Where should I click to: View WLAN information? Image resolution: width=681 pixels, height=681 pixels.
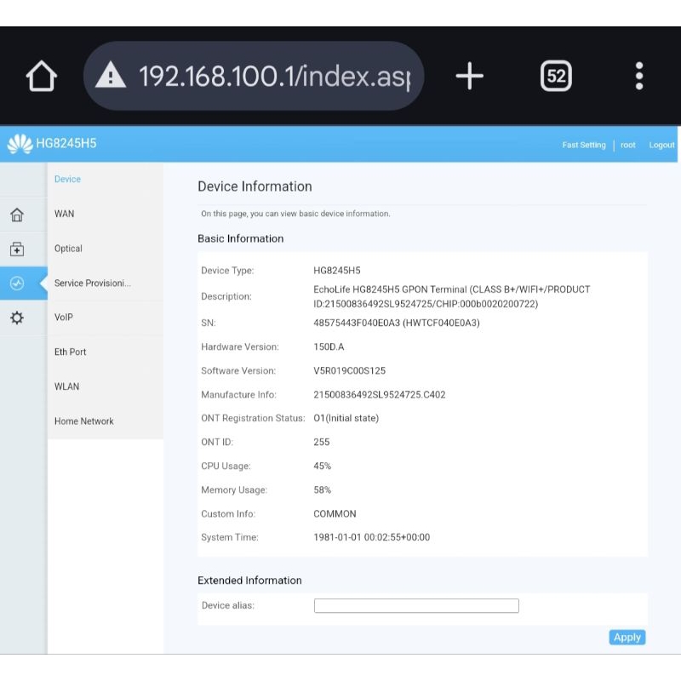[67, 386]
